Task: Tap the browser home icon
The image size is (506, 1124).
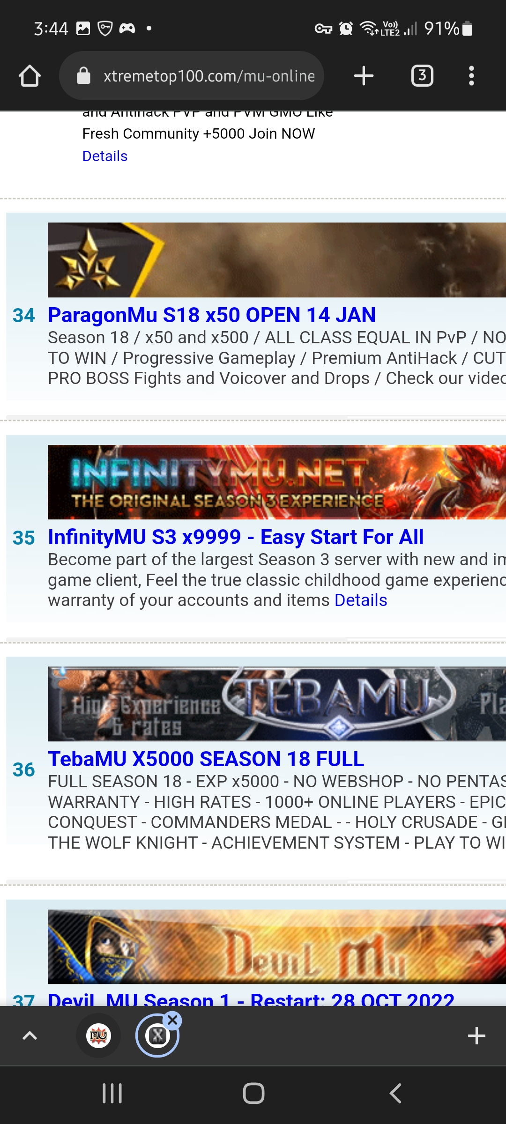Action: pyautogui.click(x=30, y=76)
